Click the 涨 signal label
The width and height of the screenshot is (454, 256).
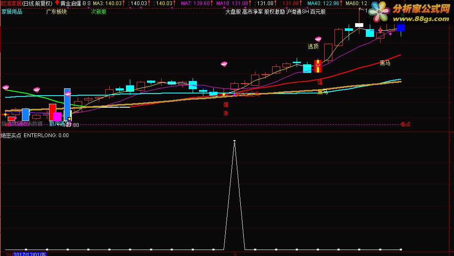pos(226,113)
